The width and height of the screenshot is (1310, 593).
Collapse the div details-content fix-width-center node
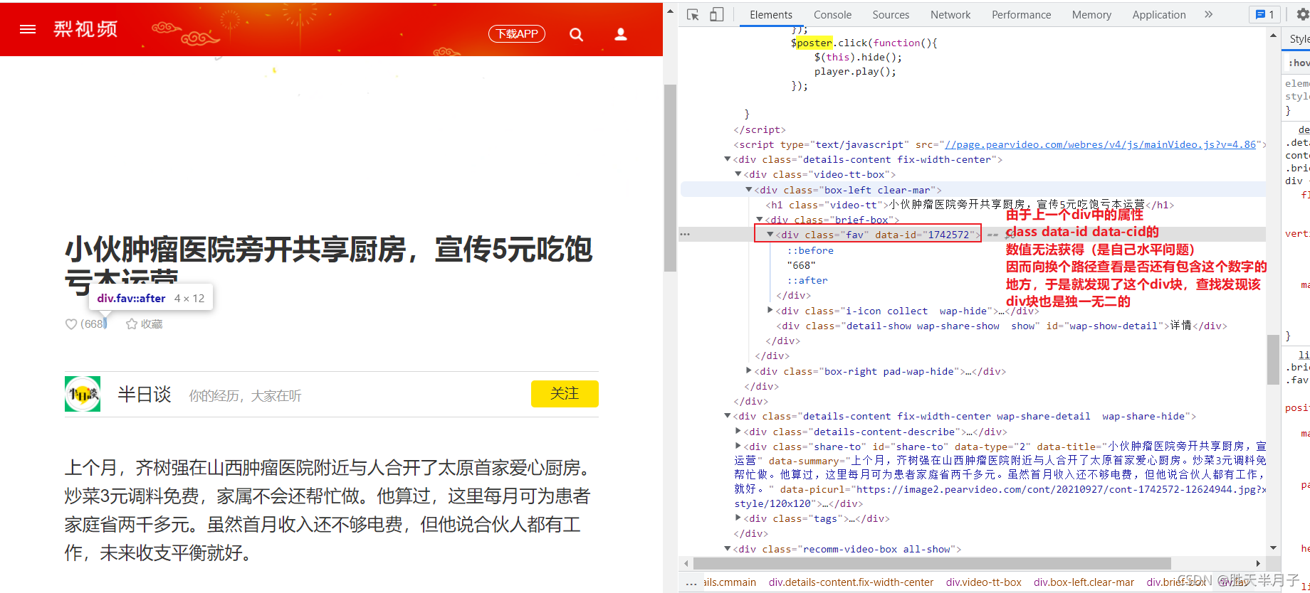pos(728,159)
